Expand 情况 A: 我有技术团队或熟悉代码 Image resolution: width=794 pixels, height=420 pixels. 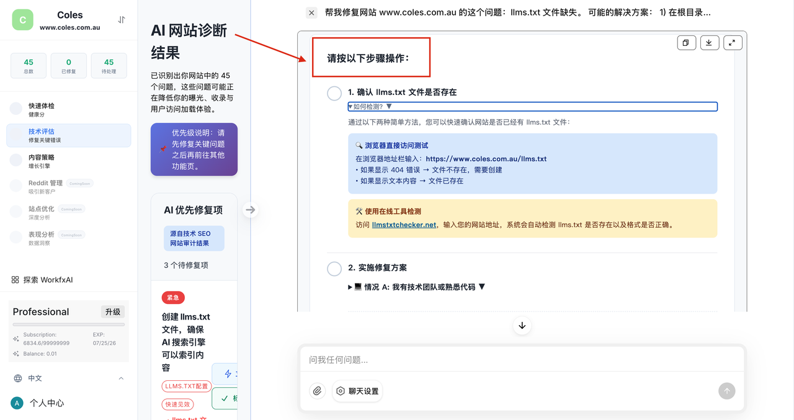point(417,287)
